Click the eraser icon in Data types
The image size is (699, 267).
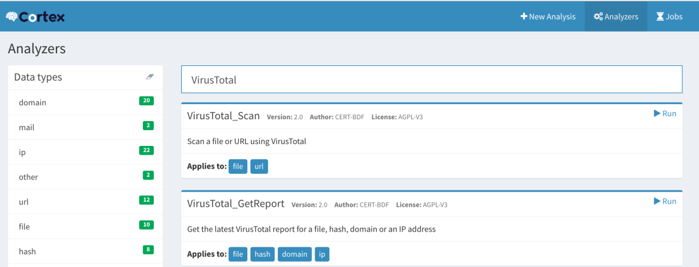pyautogui.click(x=150, y=77)
